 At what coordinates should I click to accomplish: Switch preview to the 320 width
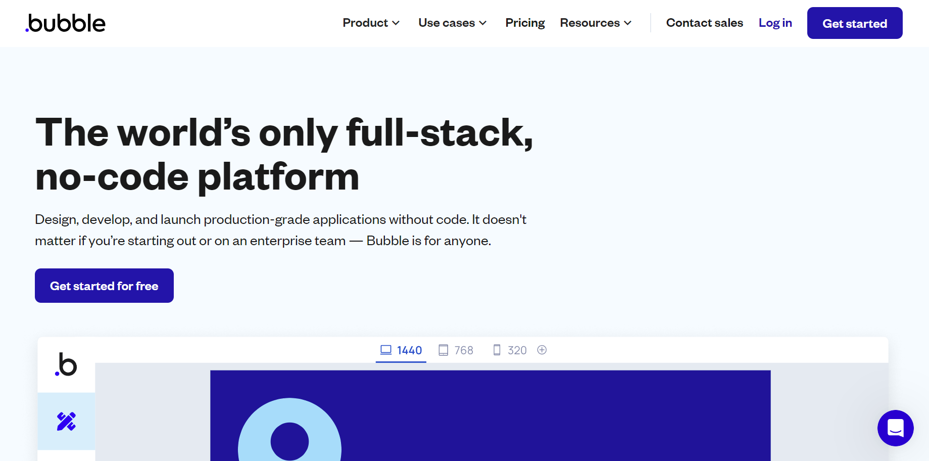[x=517, y=349]
